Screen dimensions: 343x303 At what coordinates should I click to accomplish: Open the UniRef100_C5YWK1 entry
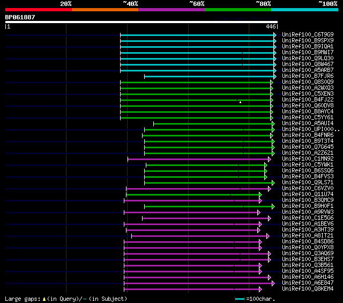pyautogui.click(x=308, y=165)
